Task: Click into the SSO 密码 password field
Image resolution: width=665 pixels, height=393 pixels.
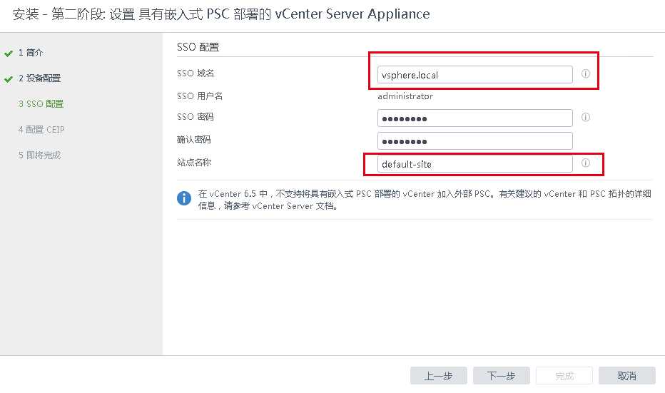Action: click(x=475, y=118)
